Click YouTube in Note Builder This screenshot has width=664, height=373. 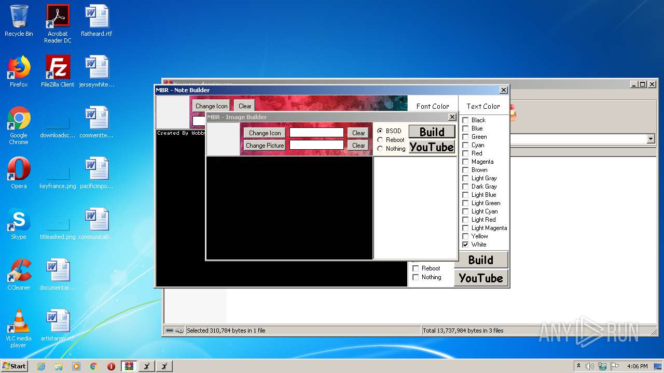pos(480,278)
